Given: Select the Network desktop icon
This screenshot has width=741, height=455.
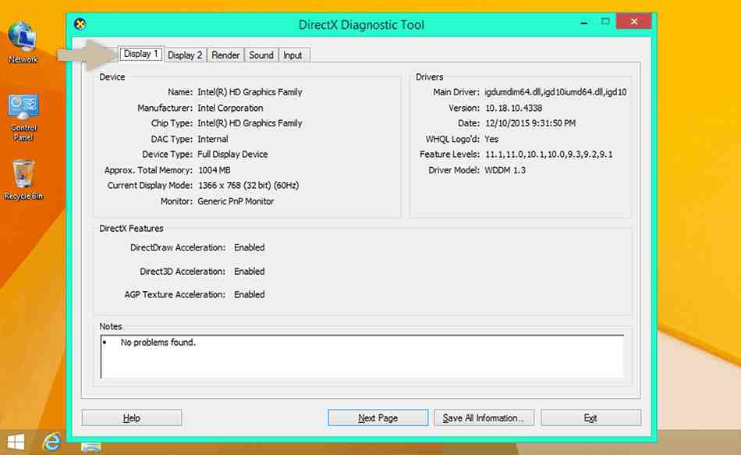Looking at the screenshot, I should pos(23,40).
